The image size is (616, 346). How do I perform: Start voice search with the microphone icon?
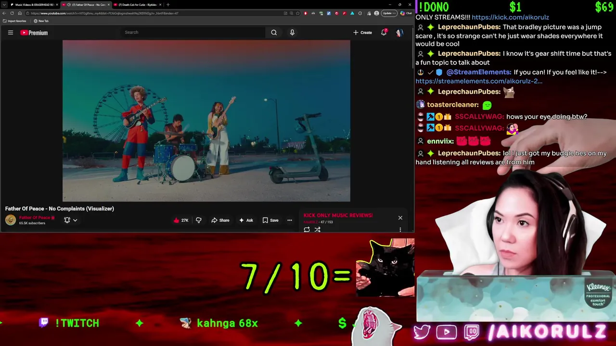pos(292,32)
